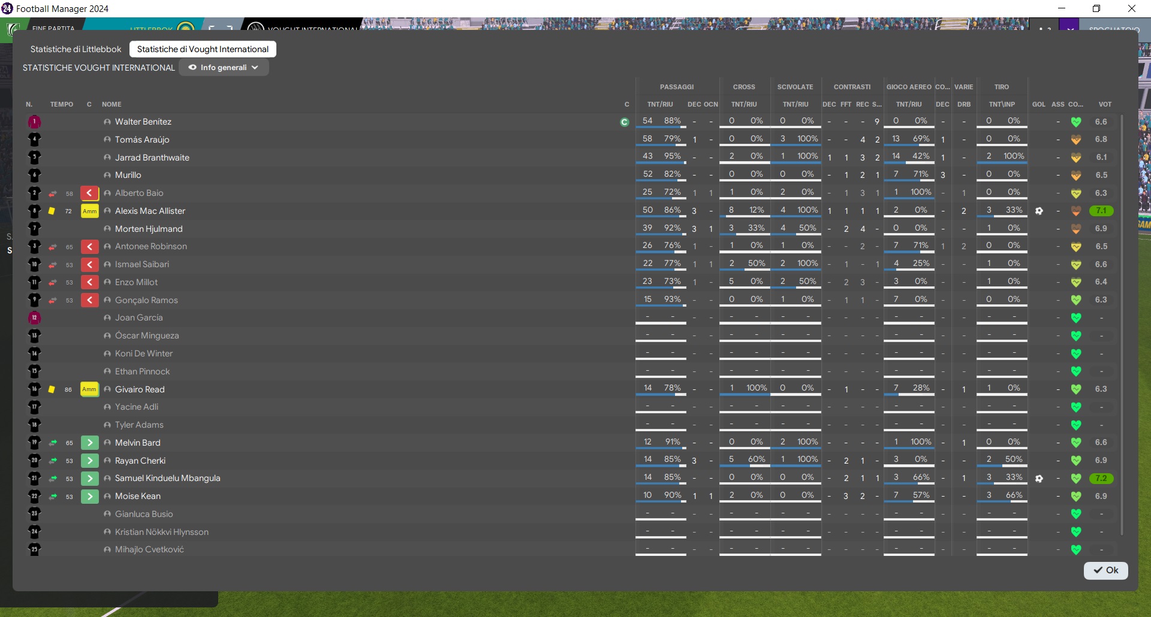Screen dimensions: 1151x617
Task: Click Joan García's goalkeeper shirt icon
Action: click(34, 317)
